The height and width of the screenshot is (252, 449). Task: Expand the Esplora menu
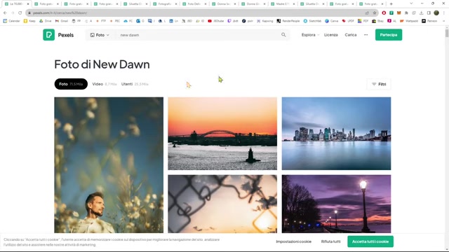tap(310, 35)
